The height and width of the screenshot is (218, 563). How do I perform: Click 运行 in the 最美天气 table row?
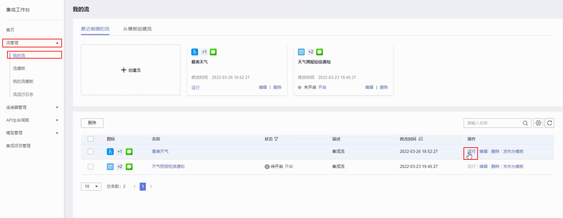[x=472, y=151]
